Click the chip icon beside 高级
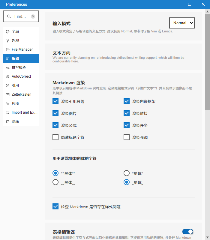 coord(7,121)
